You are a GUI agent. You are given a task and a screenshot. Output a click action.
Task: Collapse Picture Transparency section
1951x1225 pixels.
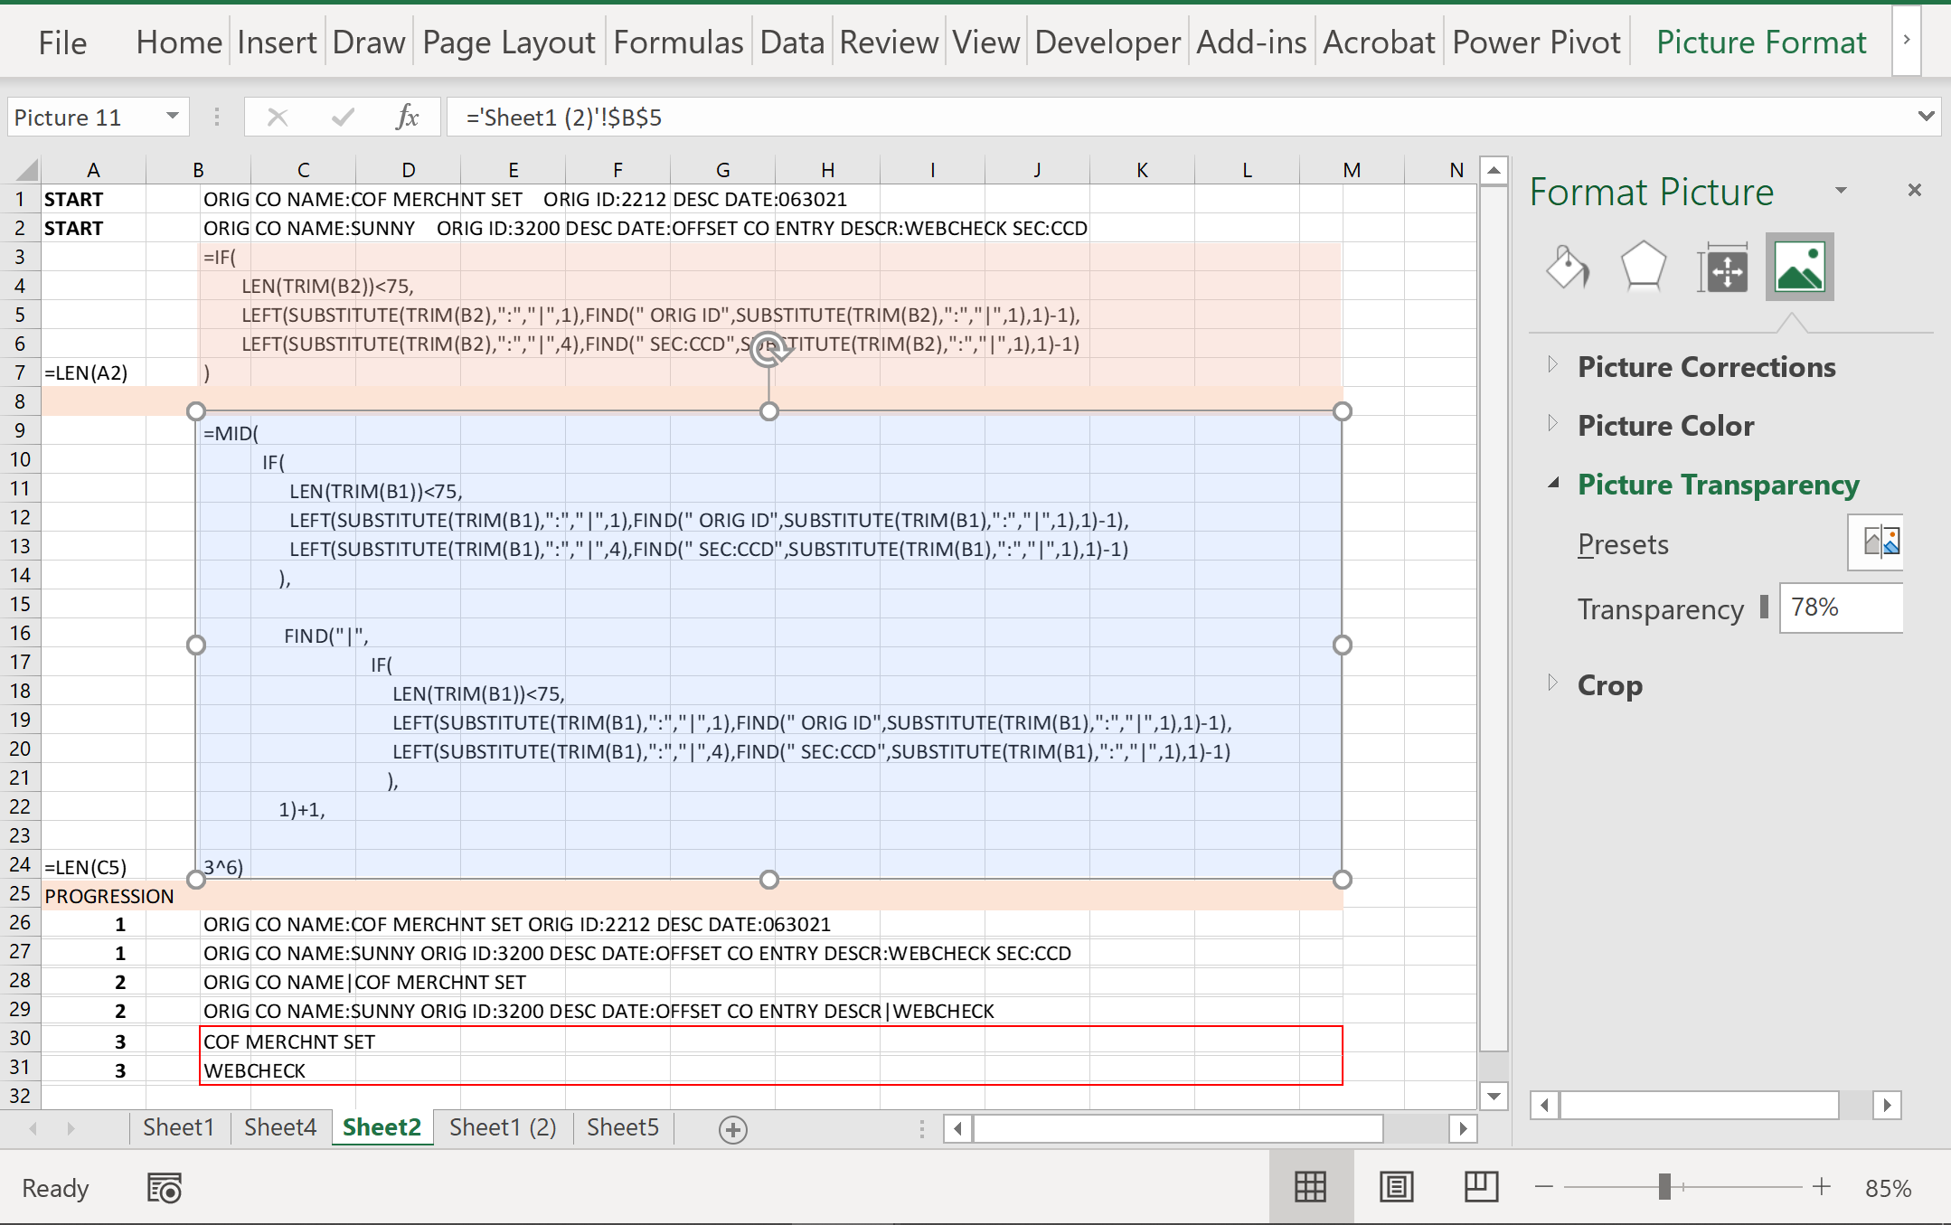(x=1553, y=483)
